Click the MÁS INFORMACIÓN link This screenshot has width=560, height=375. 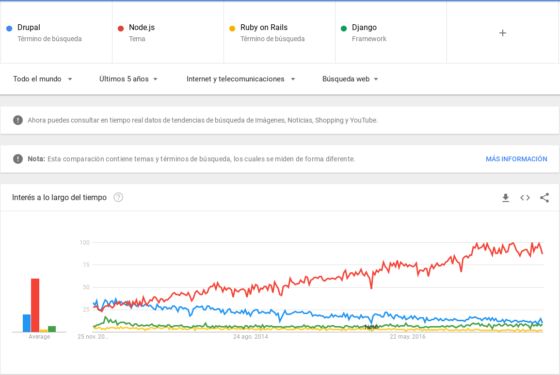click(x=516, y=159)
